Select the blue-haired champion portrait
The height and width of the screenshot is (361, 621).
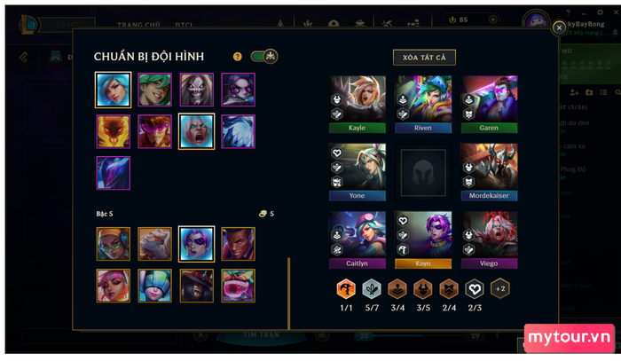click(x=113, y=90)
